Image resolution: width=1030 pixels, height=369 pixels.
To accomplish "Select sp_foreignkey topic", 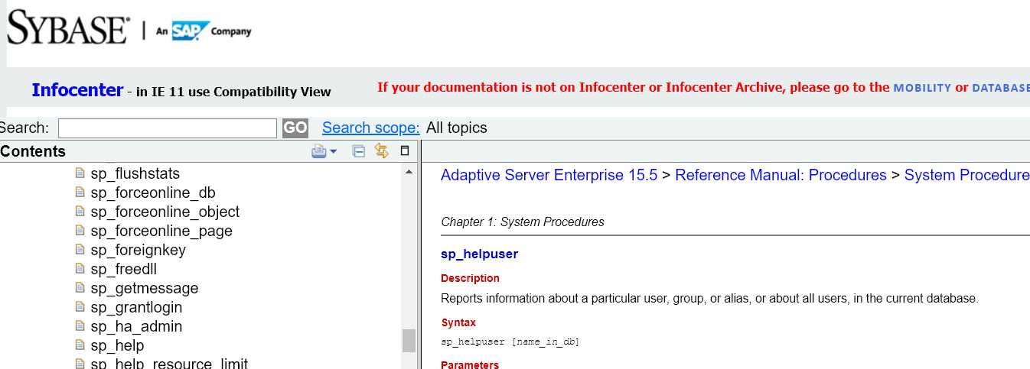I will coord(139,250).
